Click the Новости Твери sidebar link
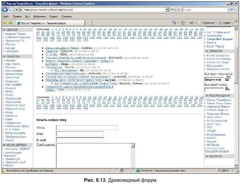 pos(15,34)
